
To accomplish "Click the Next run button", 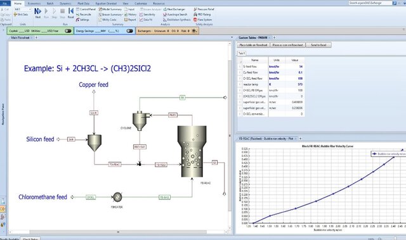I will [x=38, y=13].
